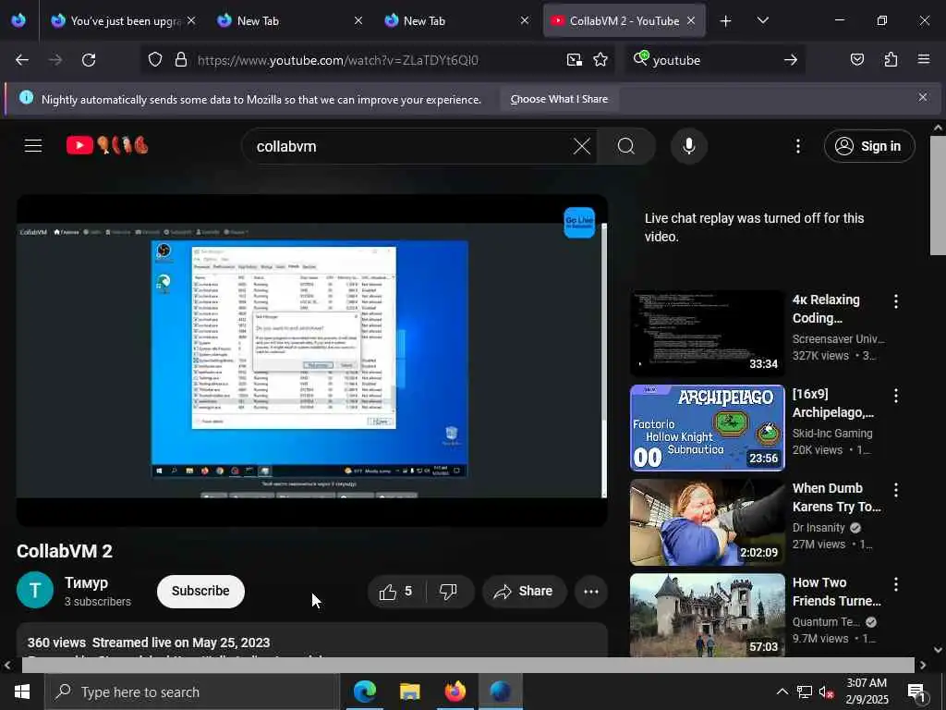Open the network tray icon
Viewport: 946px width, 710px height.
click(804, 692)
